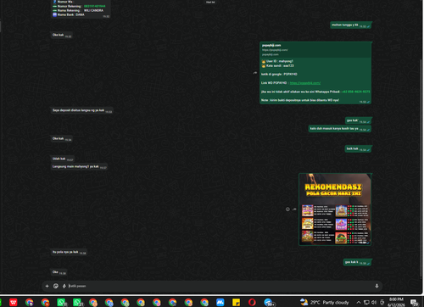Open blue M app in taskbar
Viewport: 424px width, 307px height.
click(x=220, y=302)
